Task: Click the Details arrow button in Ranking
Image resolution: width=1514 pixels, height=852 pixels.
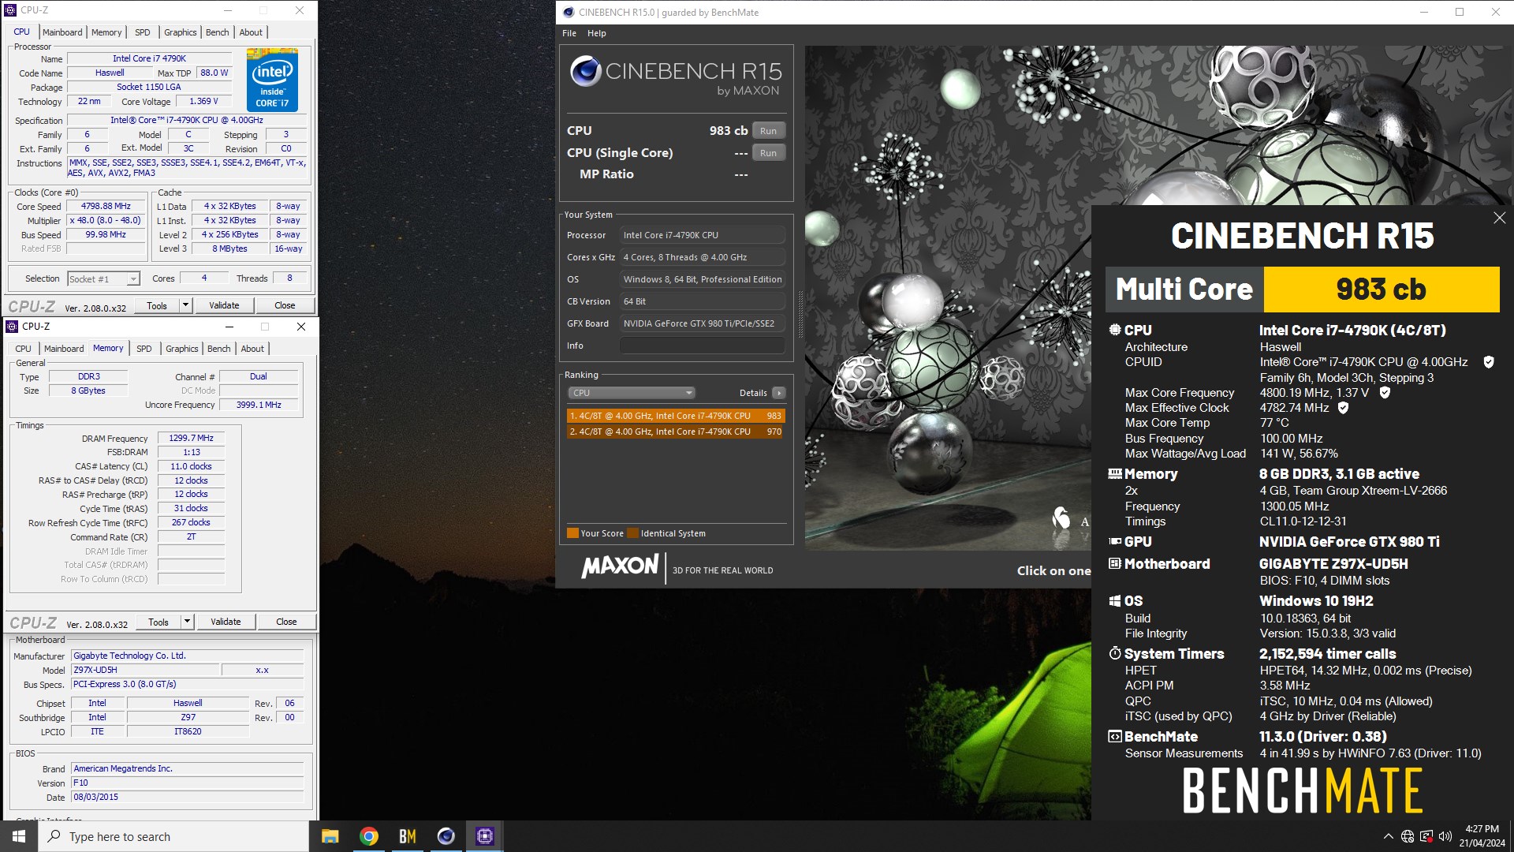Action: (778, 393)
